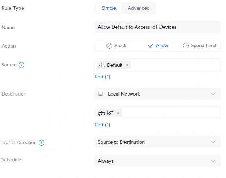Click chevron on the Schedule dropdown
The height and width of the screenshot is (178, 226).
[x=213, y=161]
